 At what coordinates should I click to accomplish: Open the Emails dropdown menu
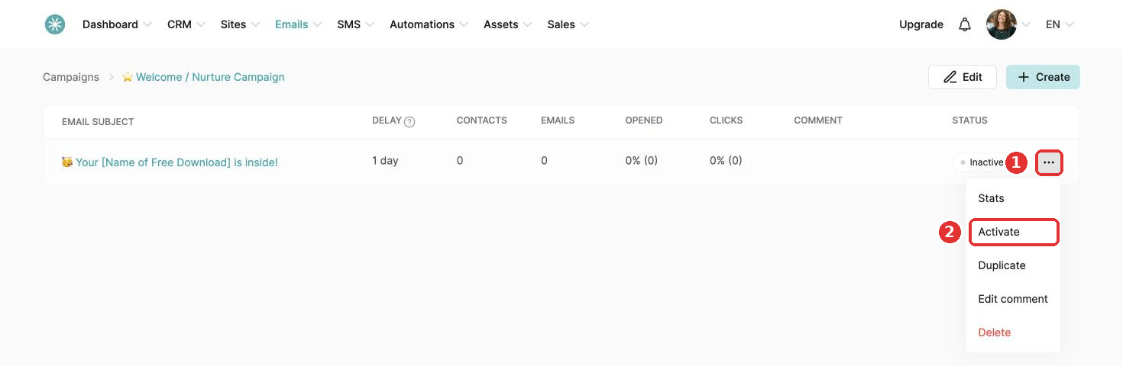[x=298, y=24]
